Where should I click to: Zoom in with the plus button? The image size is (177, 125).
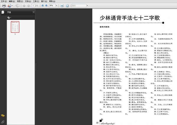[46, 6]
